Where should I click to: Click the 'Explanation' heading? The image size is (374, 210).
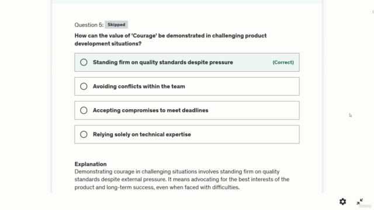[91, 164]
